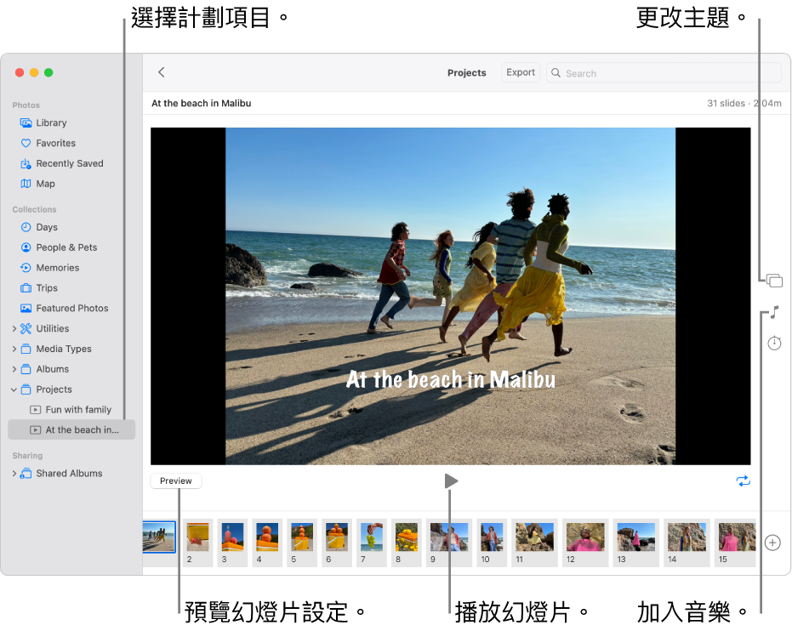Click the Shared Albums icon
Screen dimensions: 792x631
point(26,474)
